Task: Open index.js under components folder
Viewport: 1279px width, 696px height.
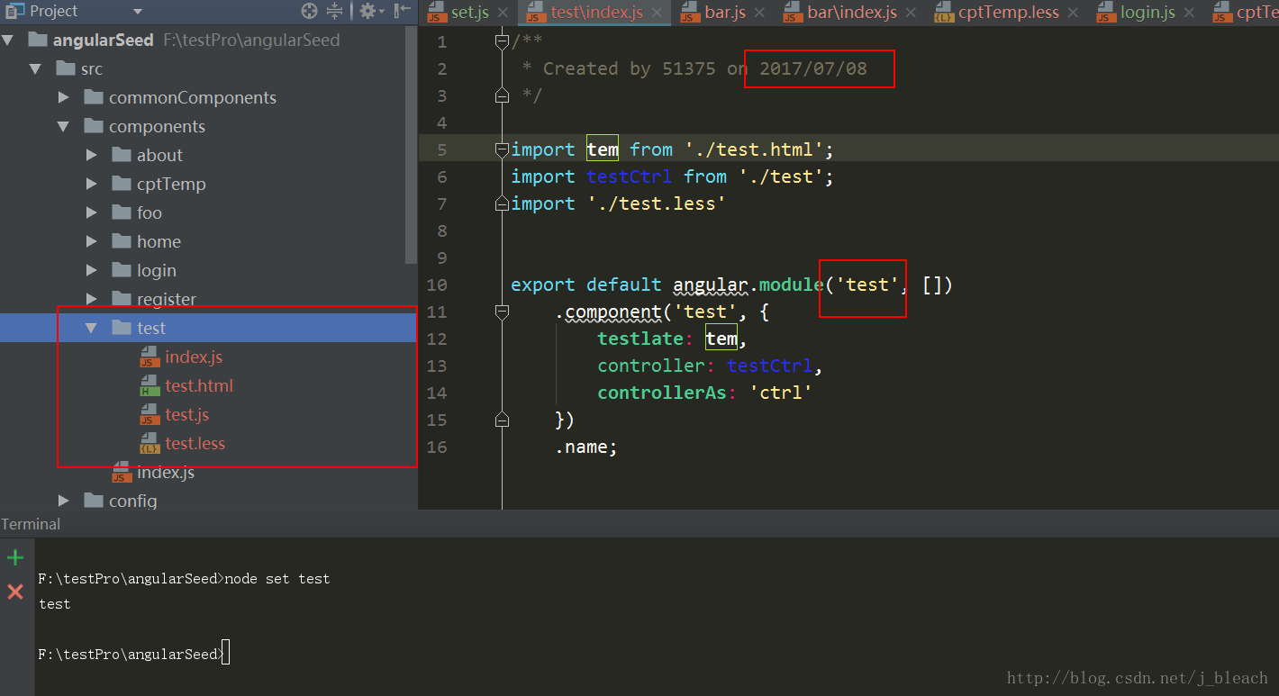Action: click(x=166, y=473)
